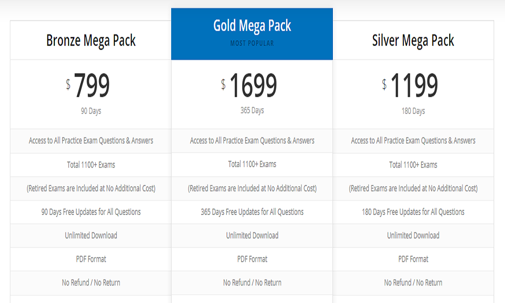The width and height of the screenshot is (505, 303).
Task: Click 180 Days Free Updates row
Action: point(413,212)
